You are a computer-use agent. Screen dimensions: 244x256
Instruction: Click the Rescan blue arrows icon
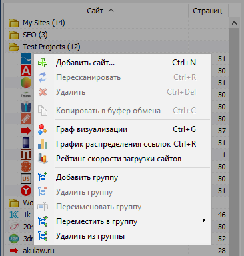point(43,77)
